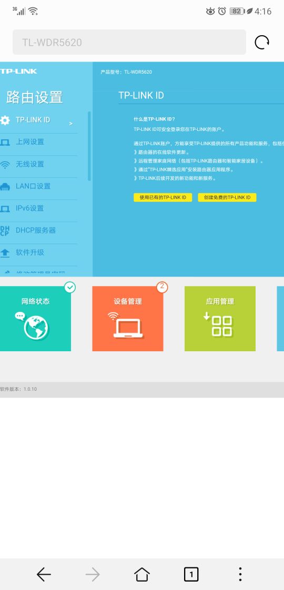Click the upload arrow icon for 软件升级

pos(5,253)
